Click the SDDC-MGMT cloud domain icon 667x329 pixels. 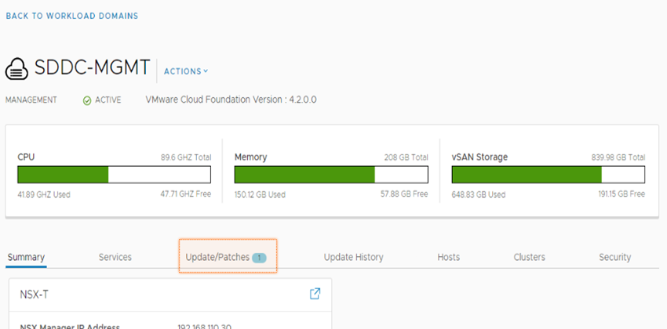18,69
